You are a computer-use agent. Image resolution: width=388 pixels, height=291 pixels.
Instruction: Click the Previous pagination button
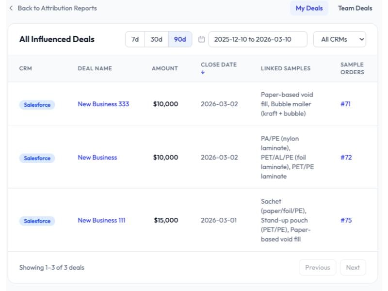coord(318,267)
